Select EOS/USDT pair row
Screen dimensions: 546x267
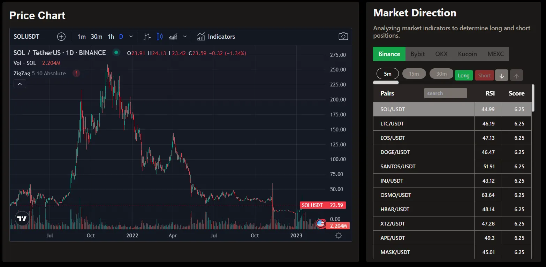[x=452, y=138]
